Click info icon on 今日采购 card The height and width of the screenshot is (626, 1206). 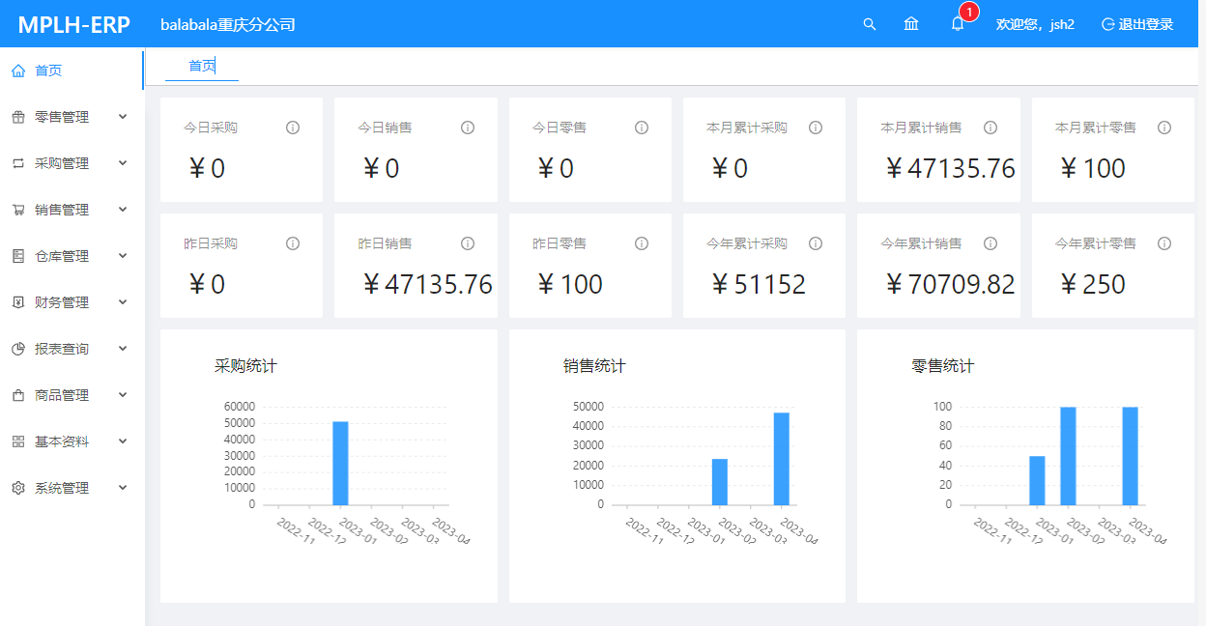click(293, 128)
